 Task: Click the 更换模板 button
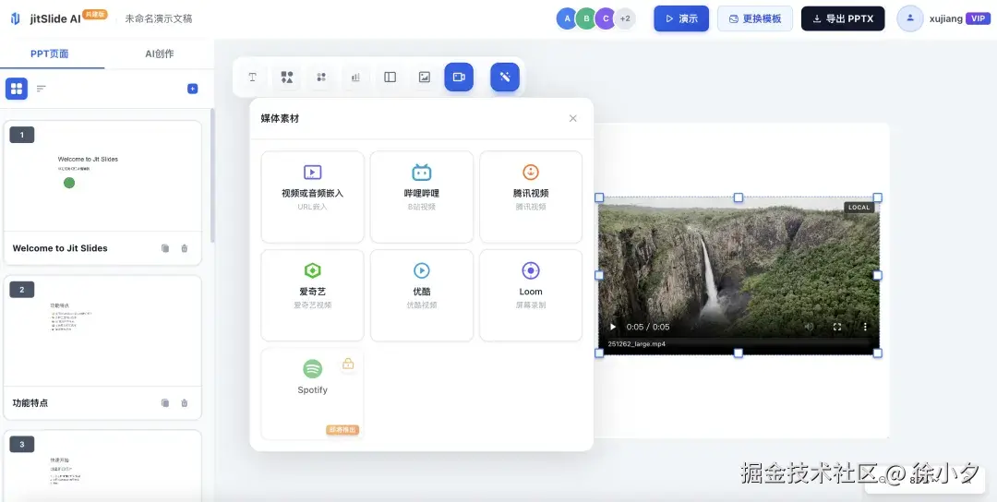pos(754,18)
